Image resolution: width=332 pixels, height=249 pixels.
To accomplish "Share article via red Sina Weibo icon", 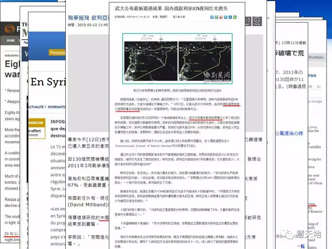I will coord(221,17).
